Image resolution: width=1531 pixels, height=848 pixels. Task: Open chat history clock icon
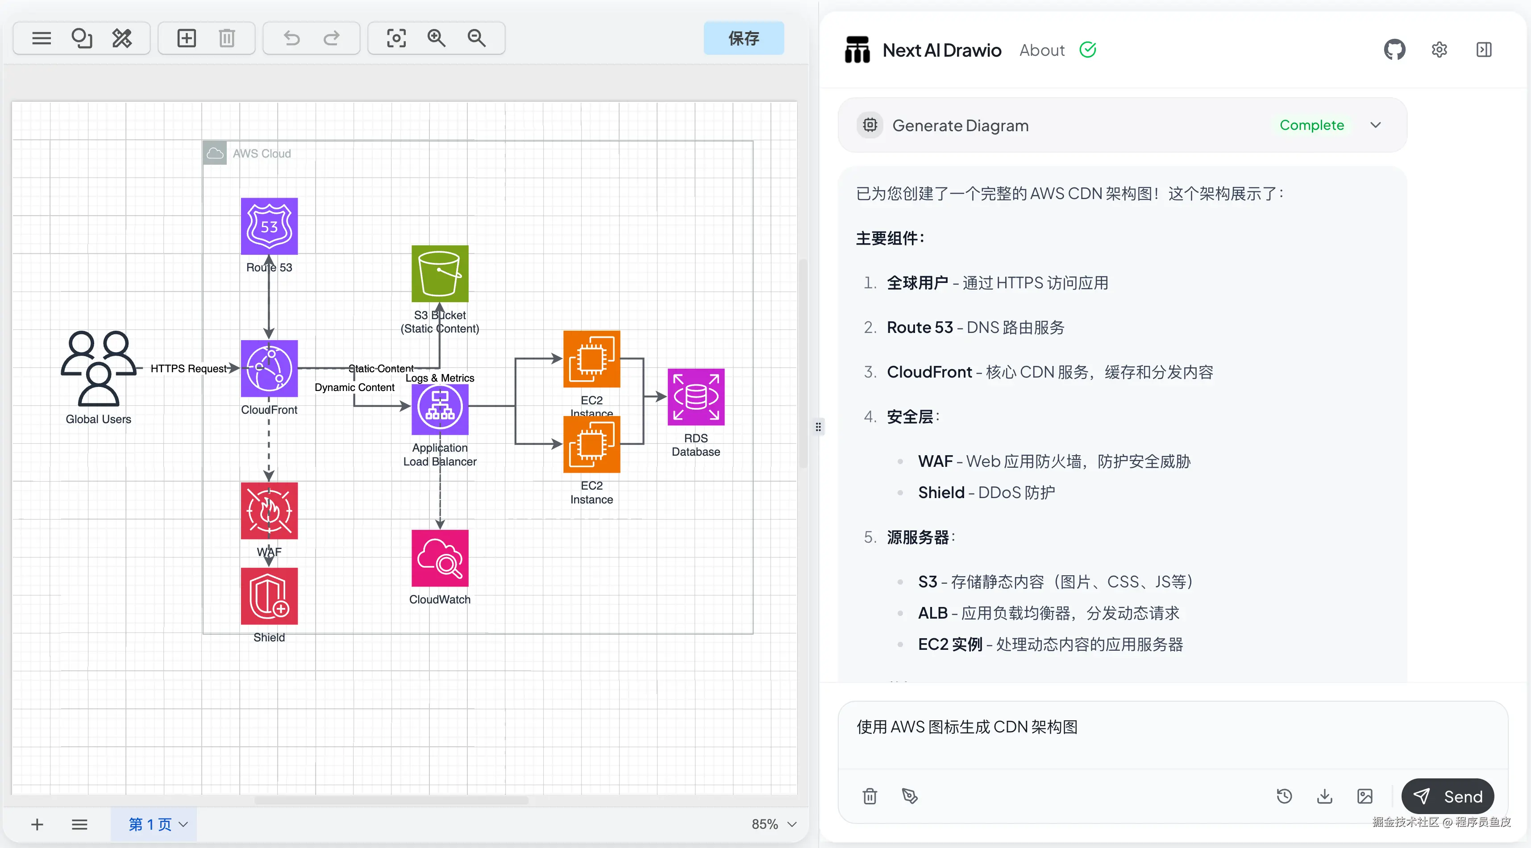point(1284,796)
